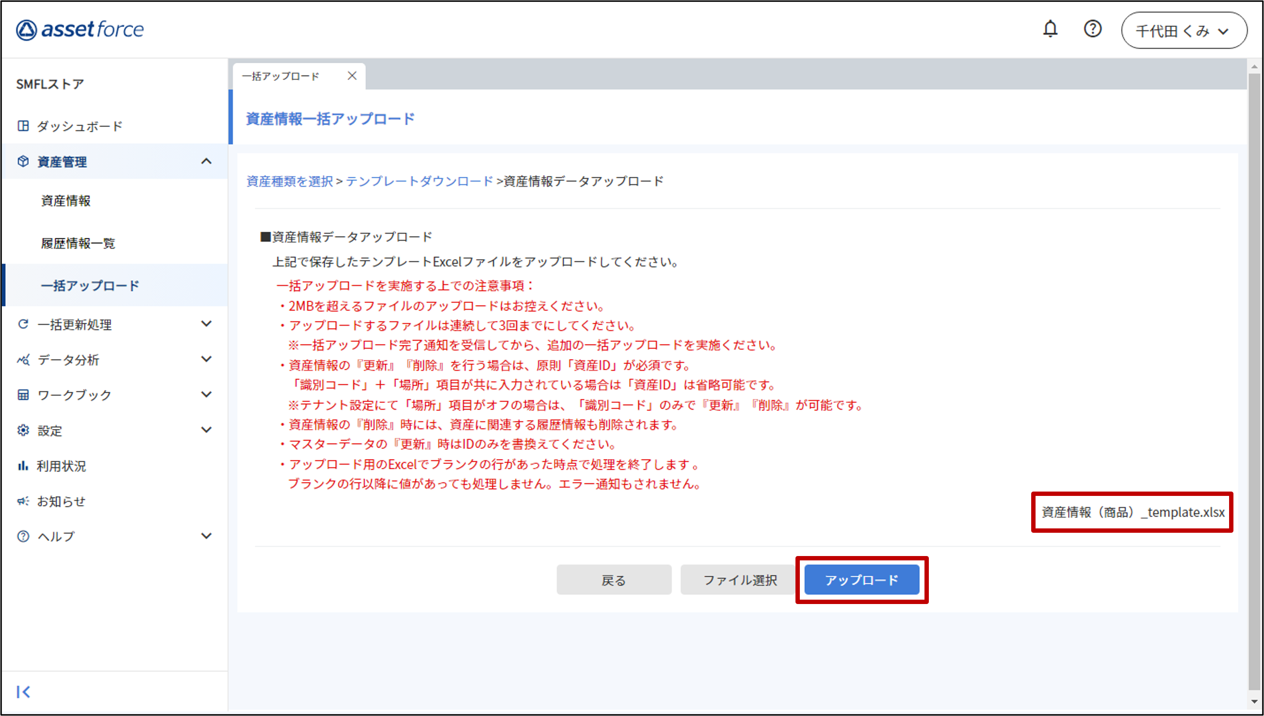Click the 利用状況 usage chart icon
This screenshot has height=716, width=1264.
pyautogui.click(x=23, y=466)
